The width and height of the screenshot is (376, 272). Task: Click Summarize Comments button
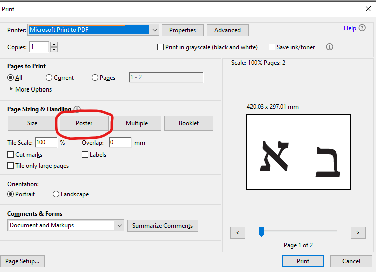[163, 226]
